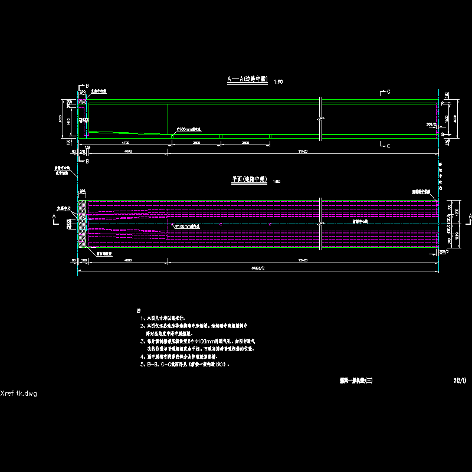Select note line numbered '4、'

pyautogui.click(x=179, y=357)
